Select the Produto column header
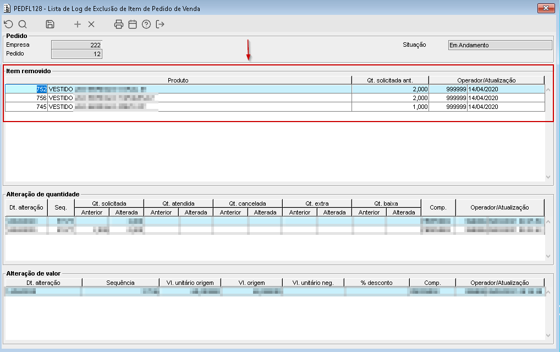 (178, 80)
